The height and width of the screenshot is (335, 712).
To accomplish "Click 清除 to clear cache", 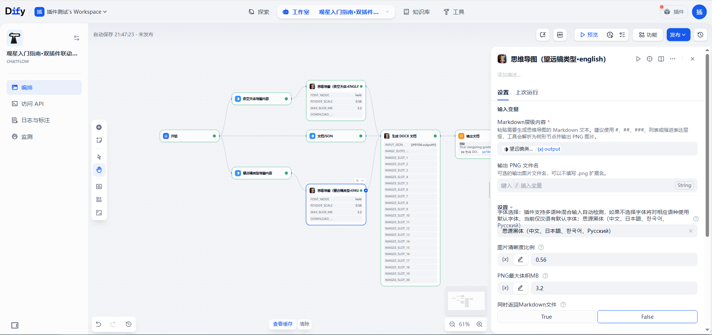I will click(304, 324).
